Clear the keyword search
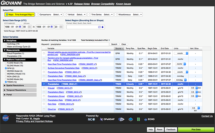215x133 pixels. click(x=124, y=44)
